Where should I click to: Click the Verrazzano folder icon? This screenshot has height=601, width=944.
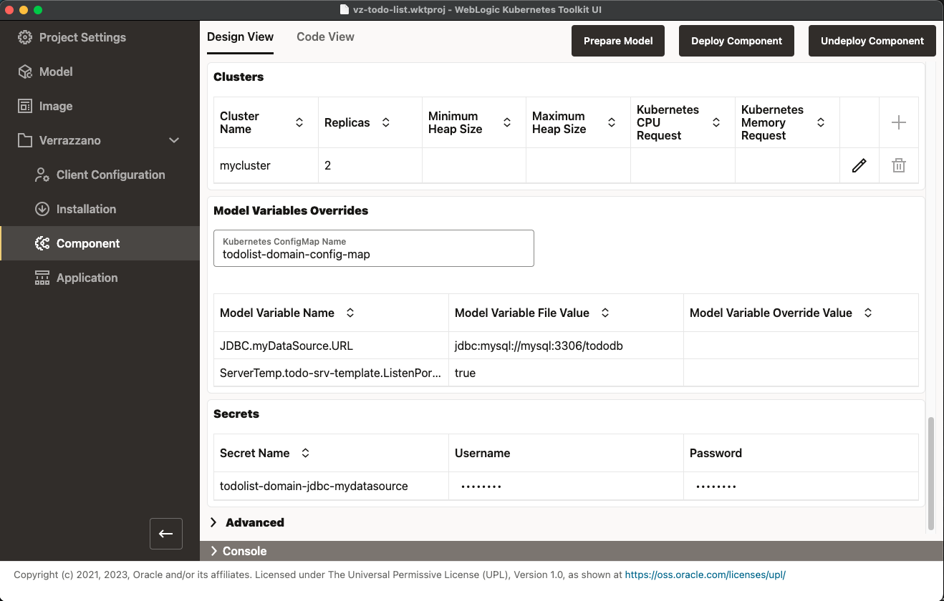(x=25, y=140)
